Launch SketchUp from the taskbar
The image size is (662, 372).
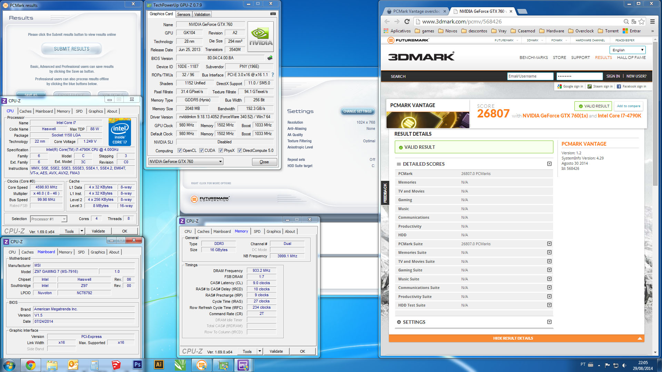[116, 365]
